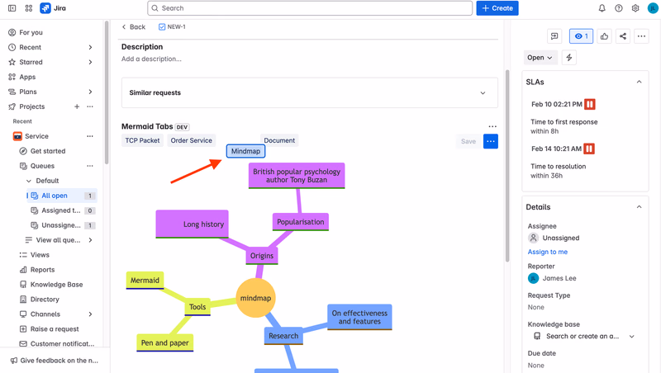Viewport: 661px width, 373px height.
Task: Open the Unassigned queue
Action: click(x=61, y=225)
